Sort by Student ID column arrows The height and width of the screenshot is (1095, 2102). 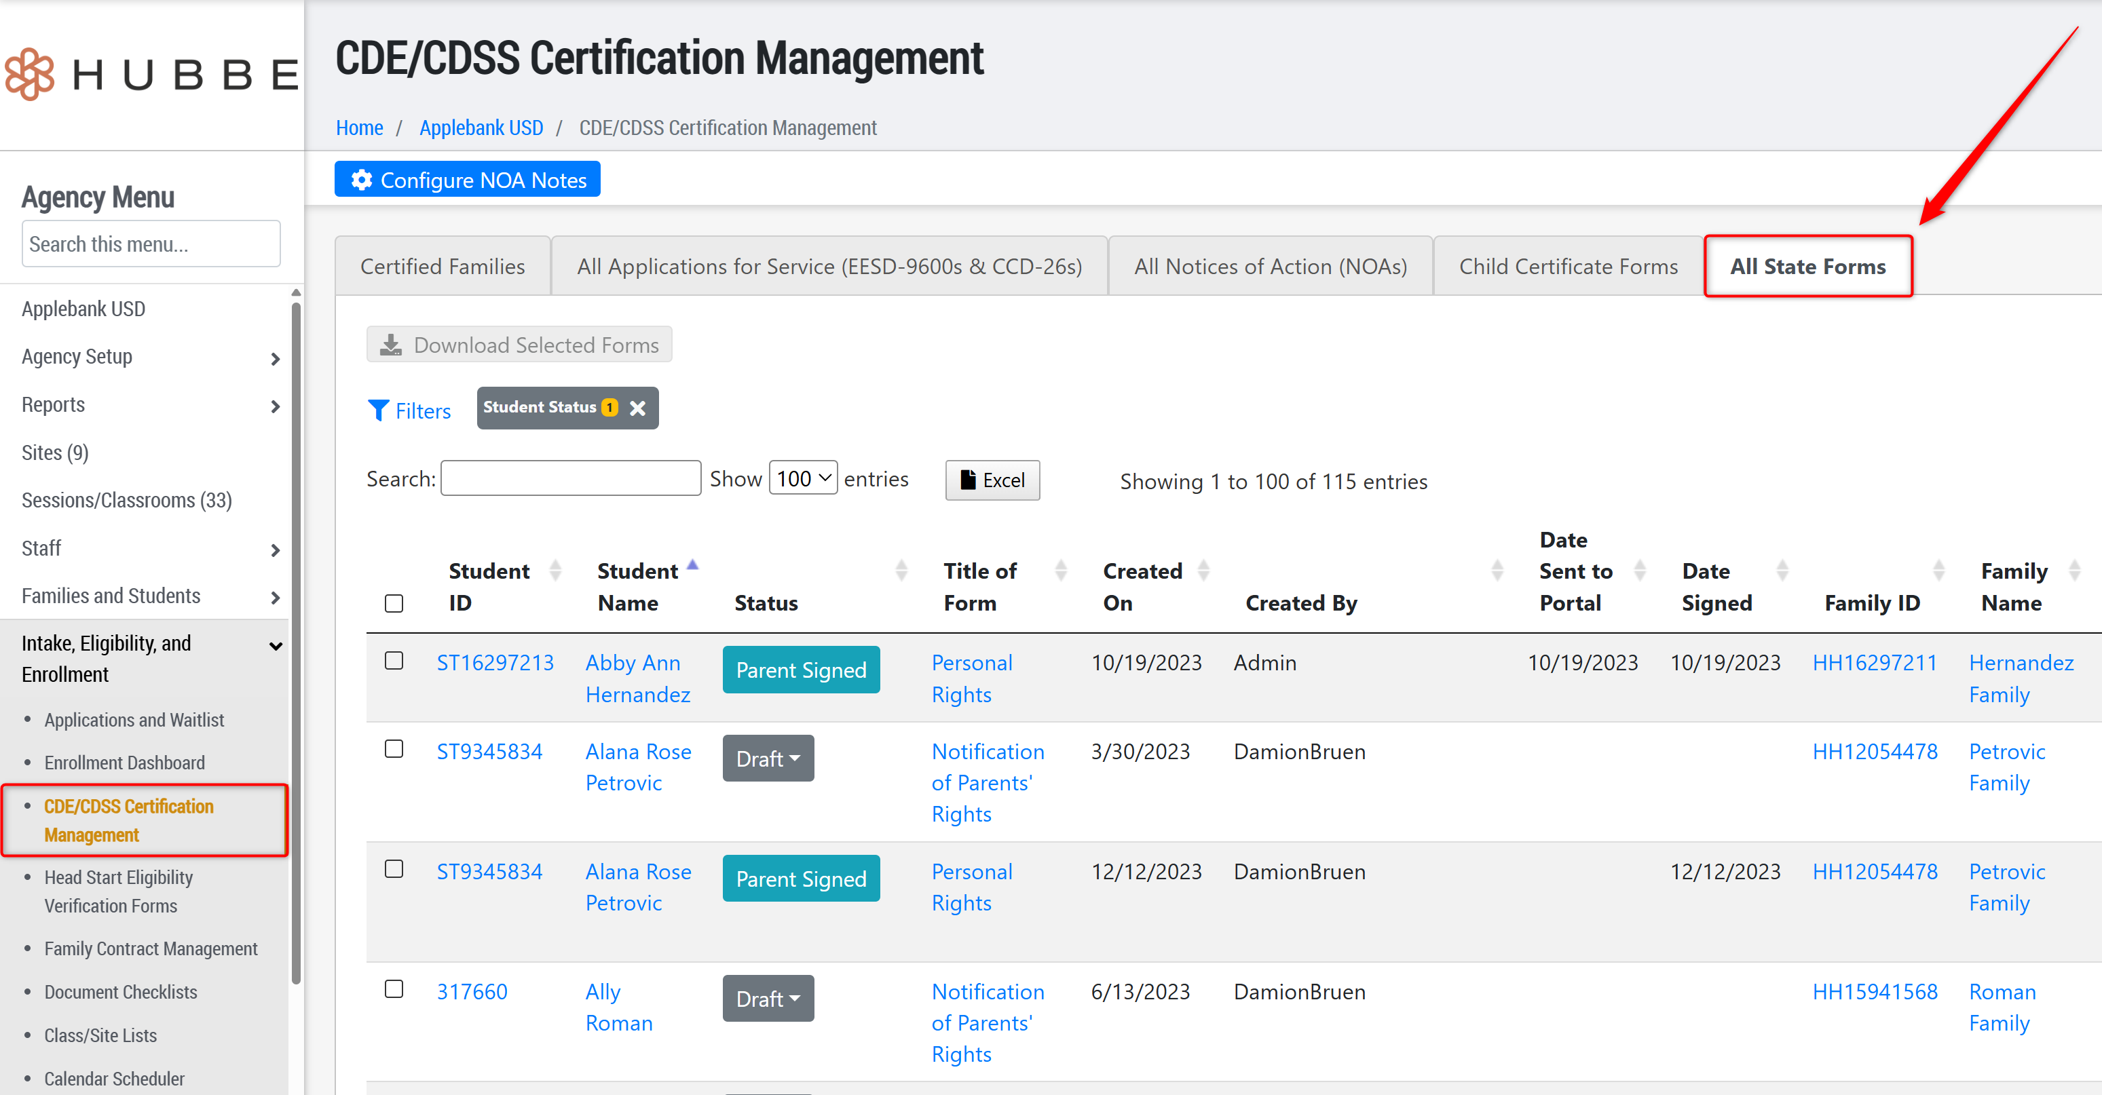(556, 571)
